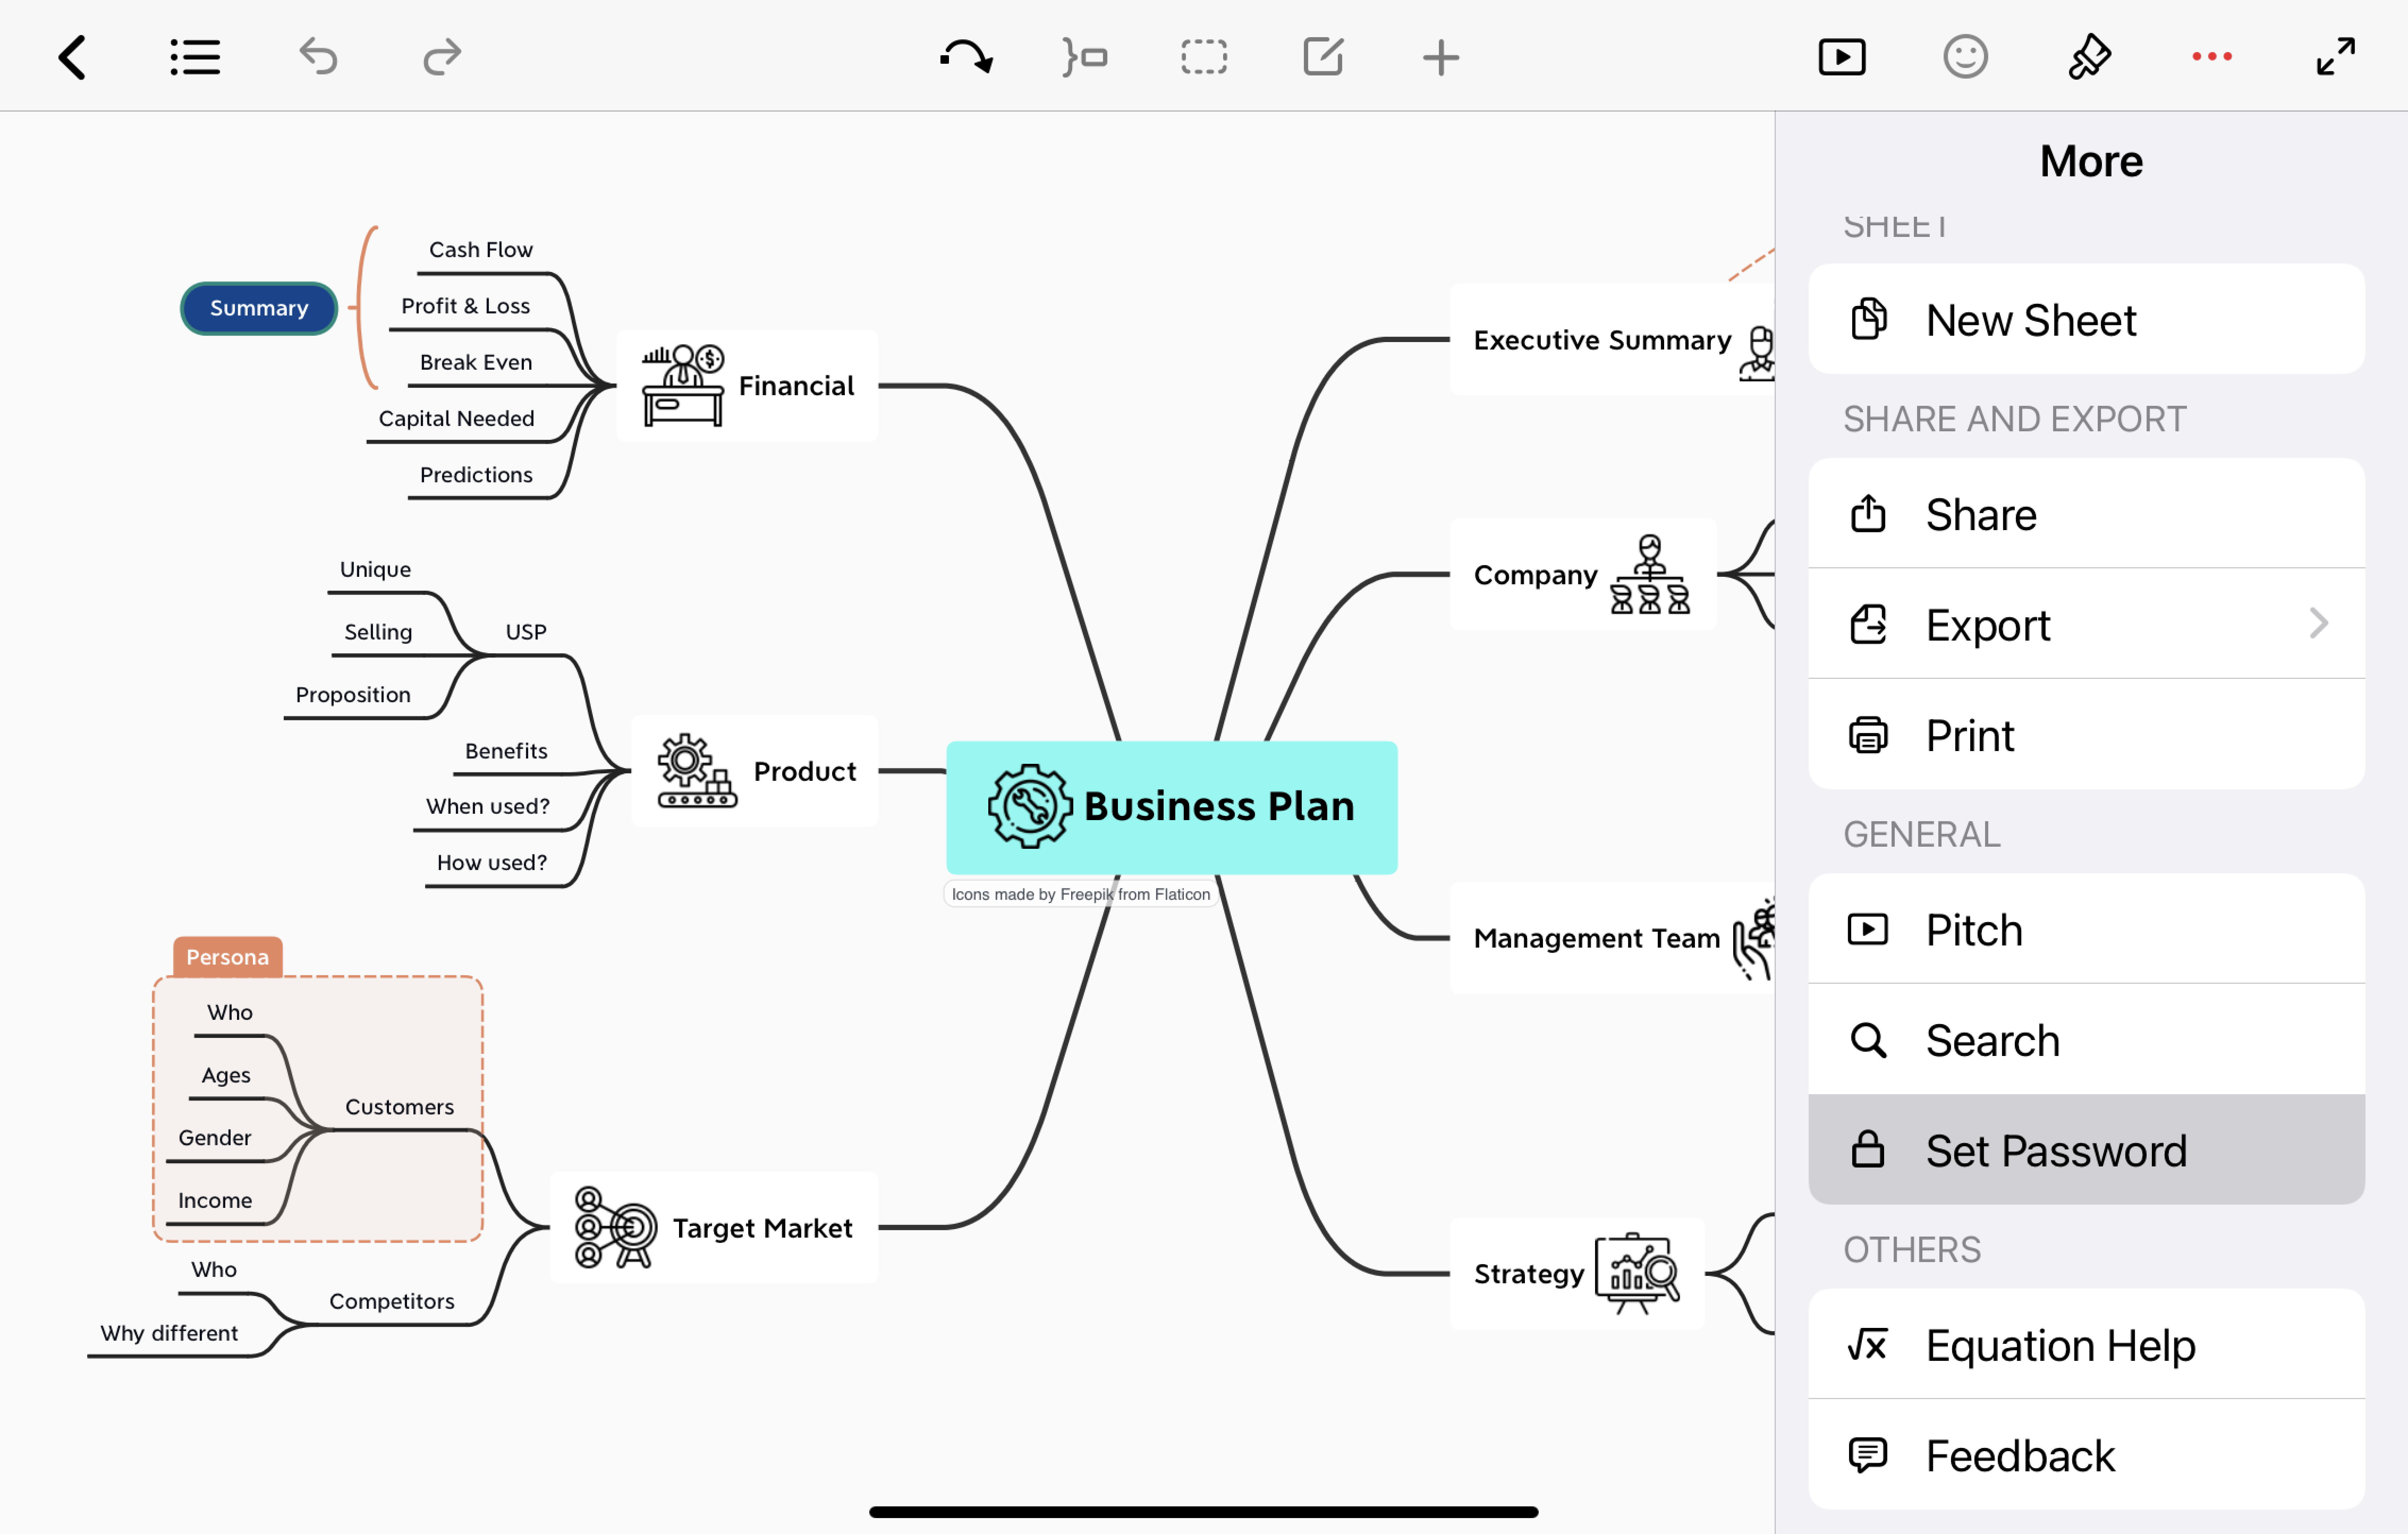
Task: Open the note edit icon
Action: [x=1323, y=57]
